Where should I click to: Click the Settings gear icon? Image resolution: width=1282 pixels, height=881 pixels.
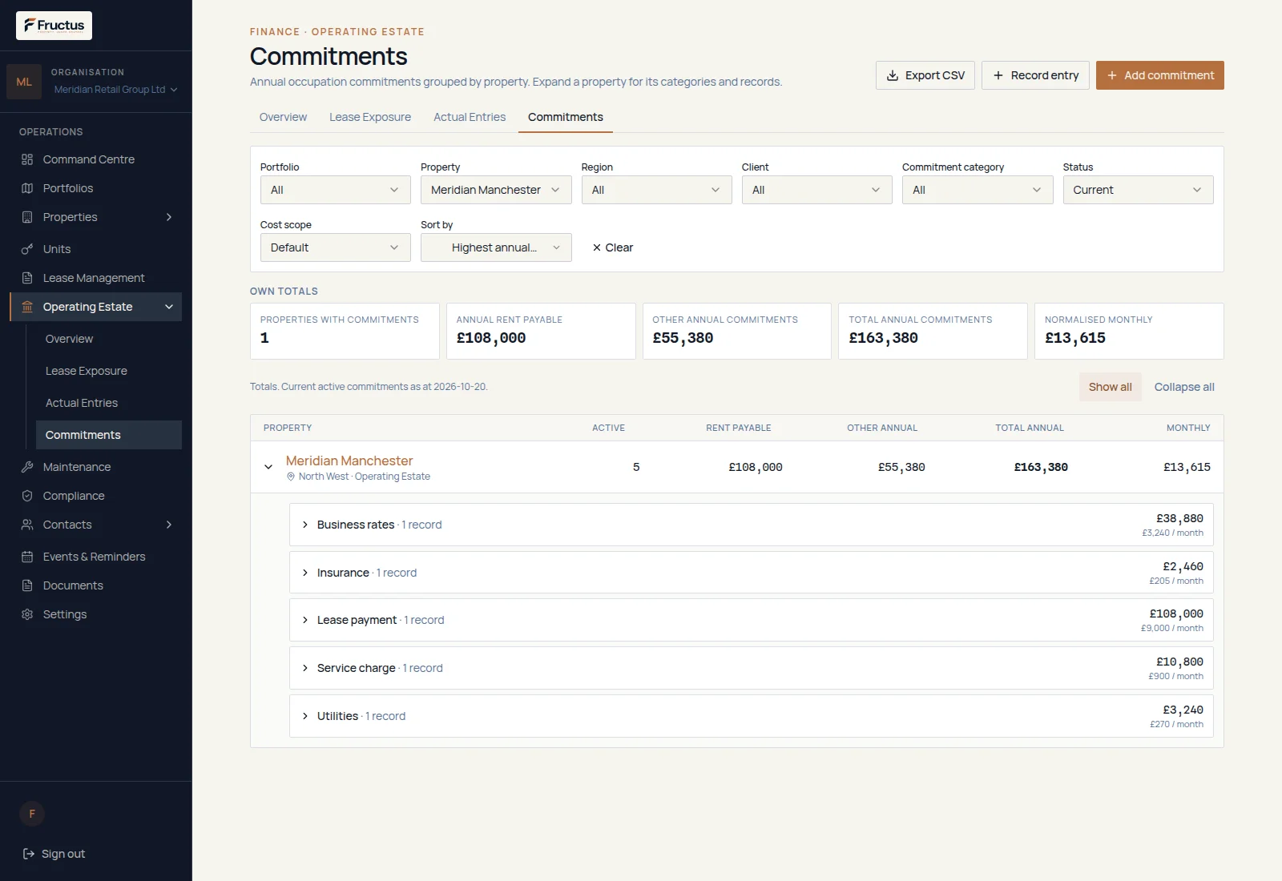point(27,614)
